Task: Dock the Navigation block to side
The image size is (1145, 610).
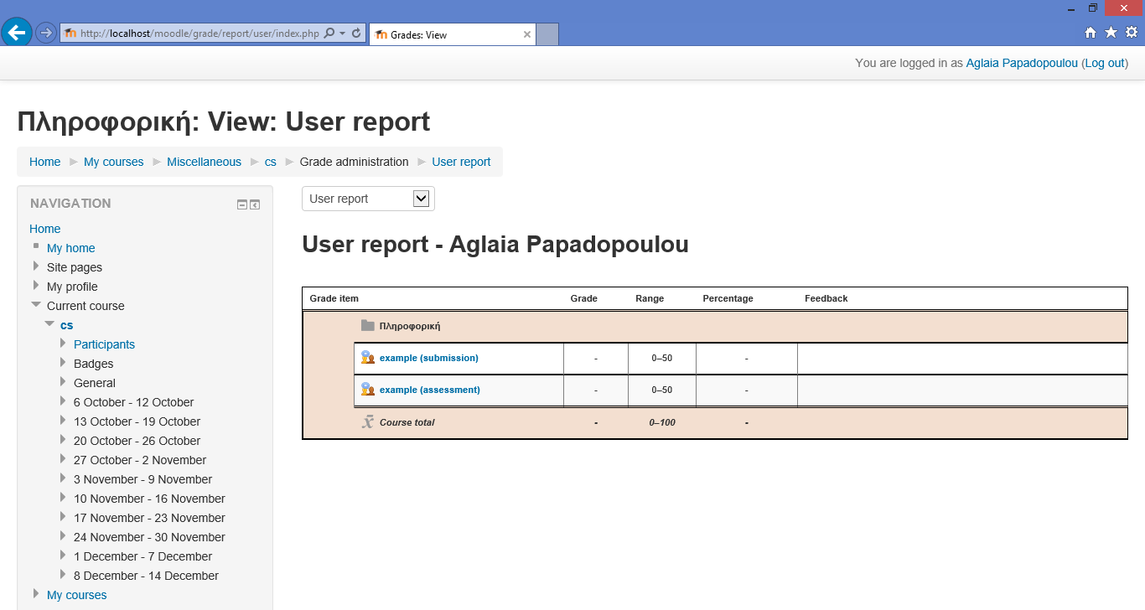Action: 255,204
